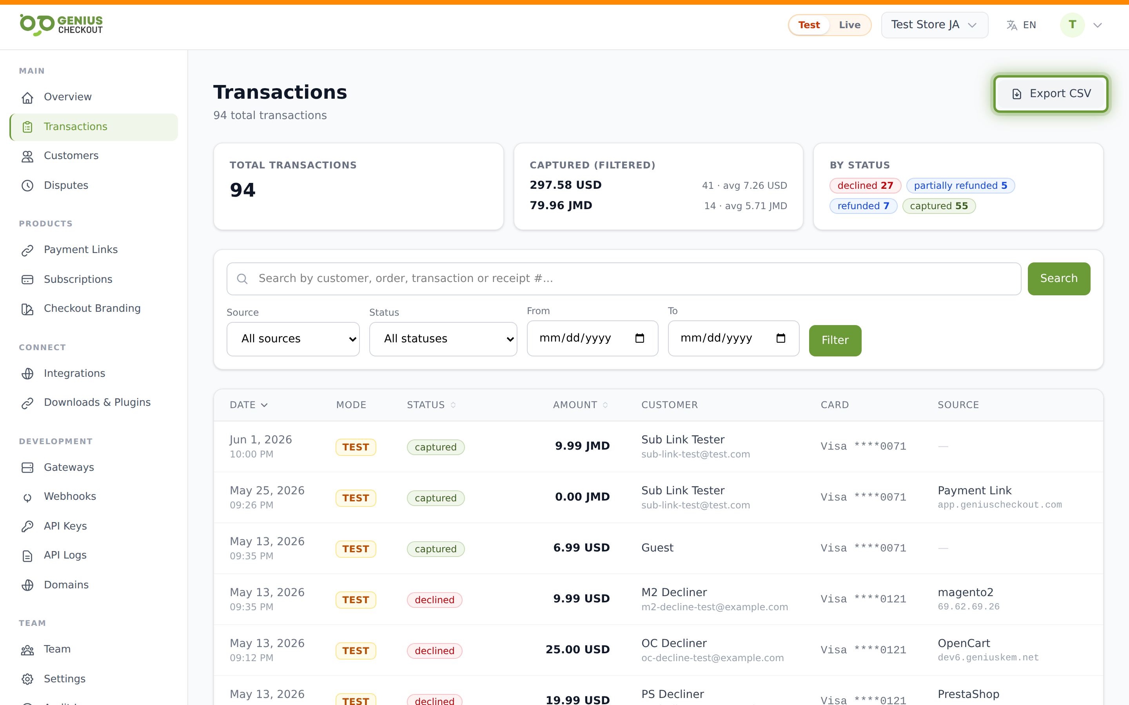Click the Export CSV file icon
Viewport: 1129px width, 705px height.
click(1016, 94)
